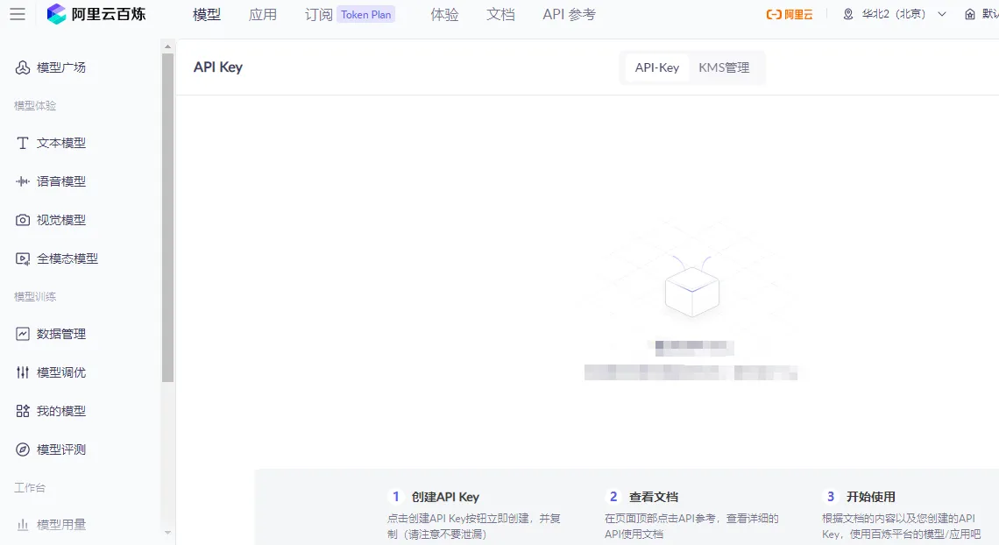Click the 阿里云 orange logo link
The height and width of the screenshot is (545, 999).
pos(790,14)
